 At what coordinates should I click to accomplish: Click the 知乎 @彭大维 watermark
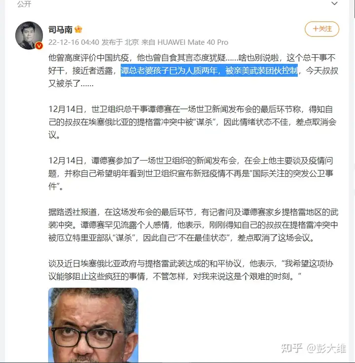tap(314, 348)
